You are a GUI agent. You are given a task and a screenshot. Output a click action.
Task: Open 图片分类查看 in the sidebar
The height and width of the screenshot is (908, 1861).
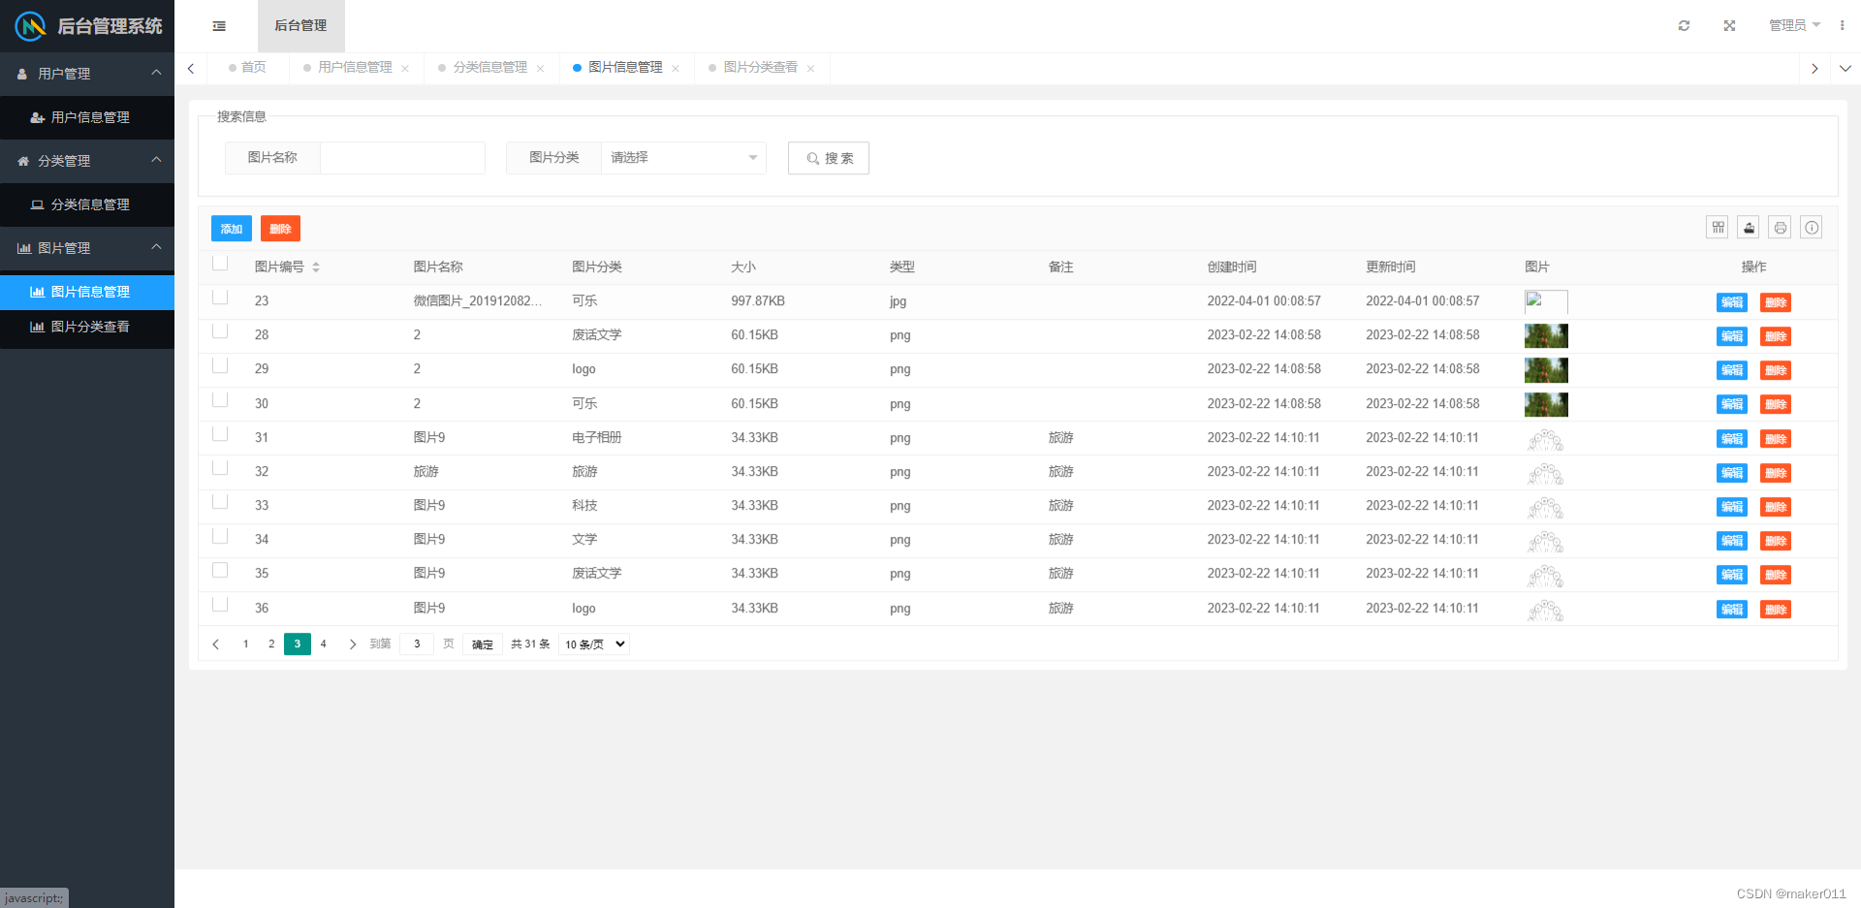(87, 327)
